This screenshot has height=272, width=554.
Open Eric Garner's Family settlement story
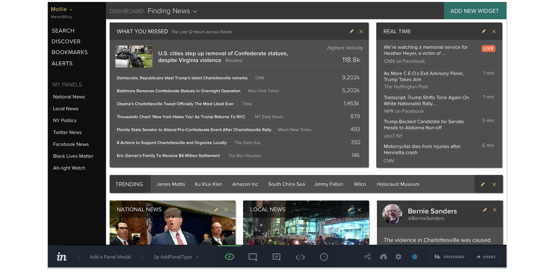tap(168, 156)
